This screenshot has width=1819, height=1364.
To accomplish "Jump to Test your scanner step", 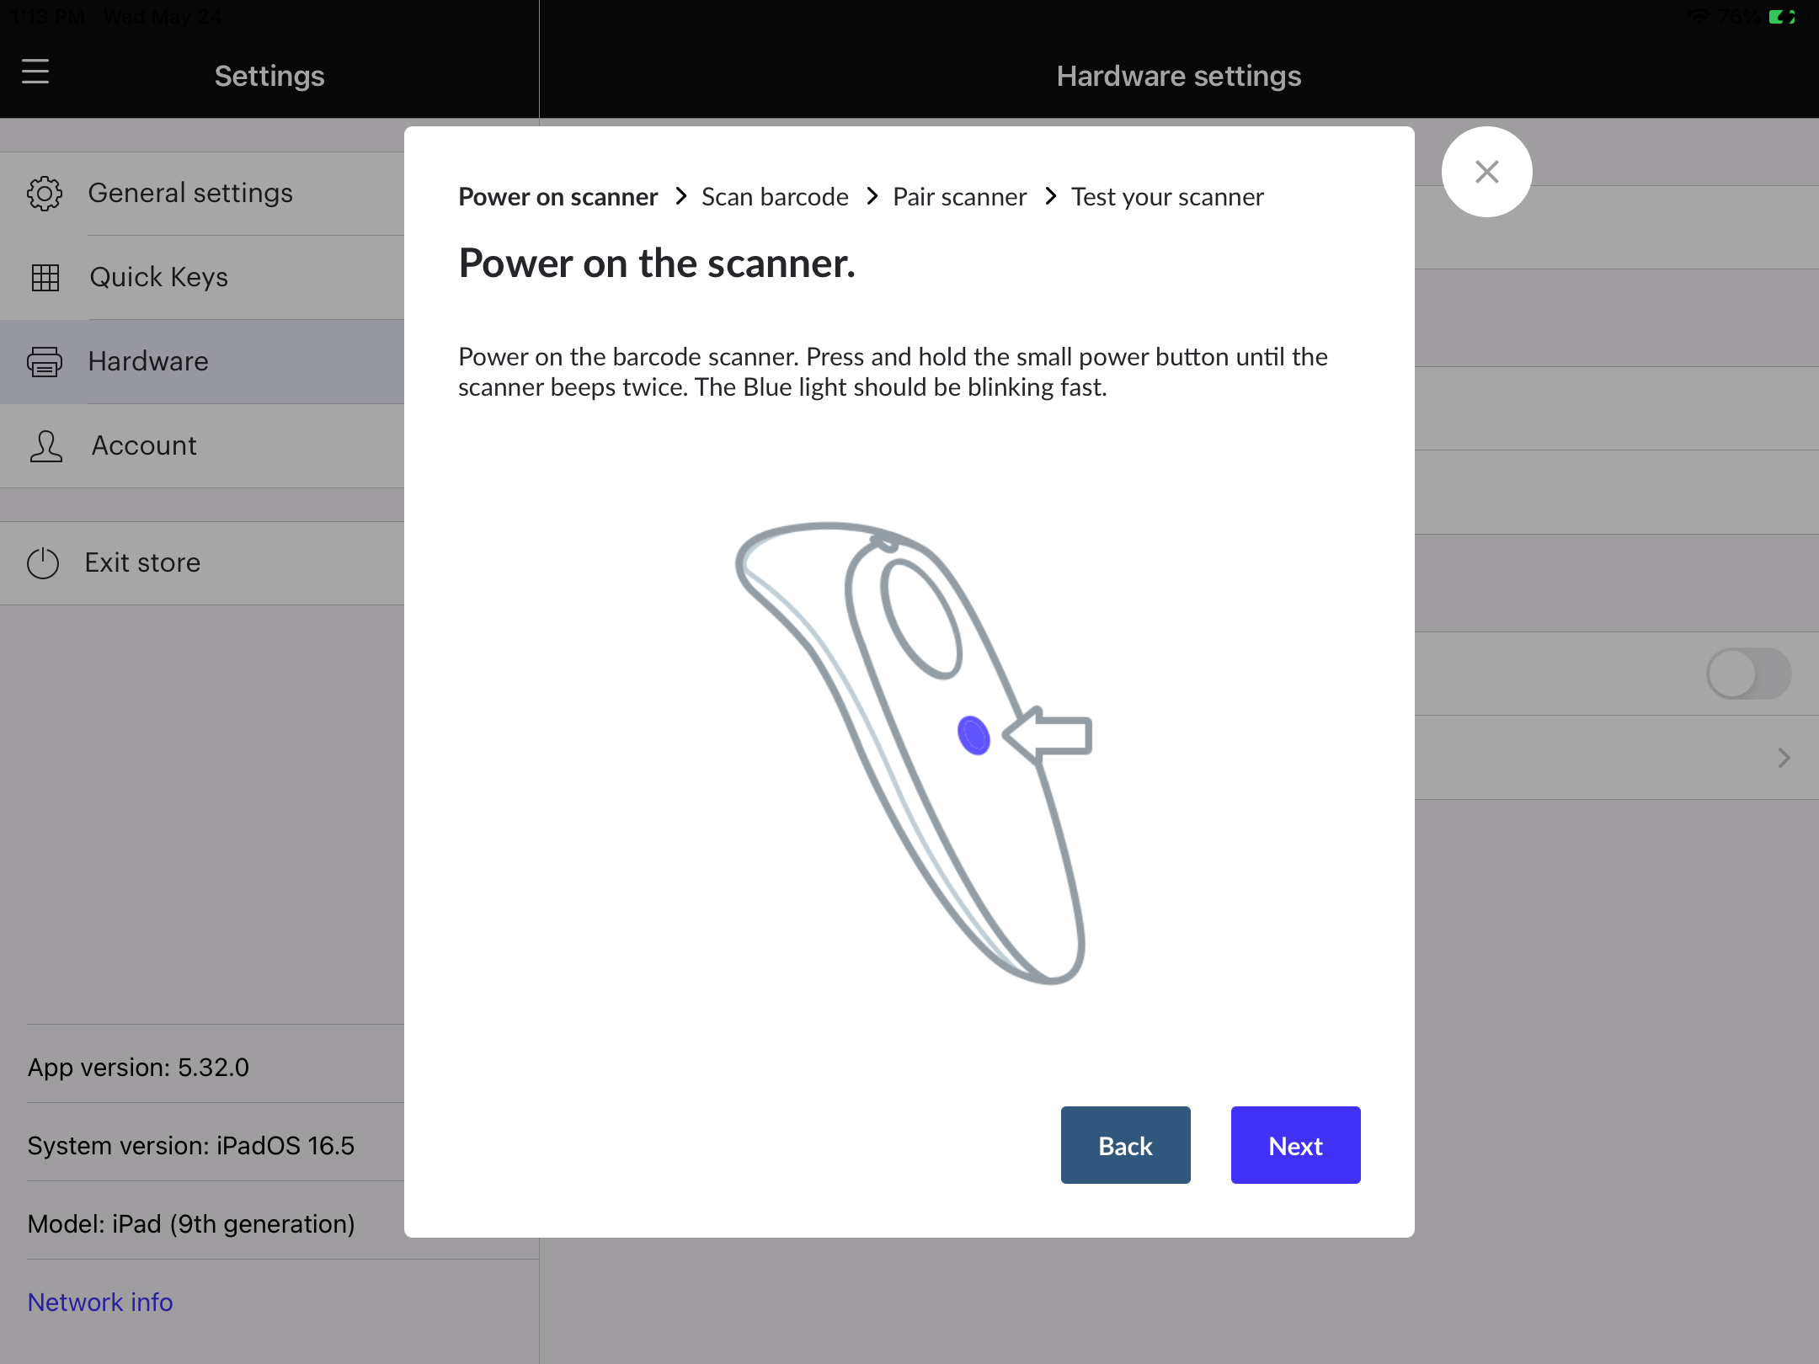I will (1167, 197).
